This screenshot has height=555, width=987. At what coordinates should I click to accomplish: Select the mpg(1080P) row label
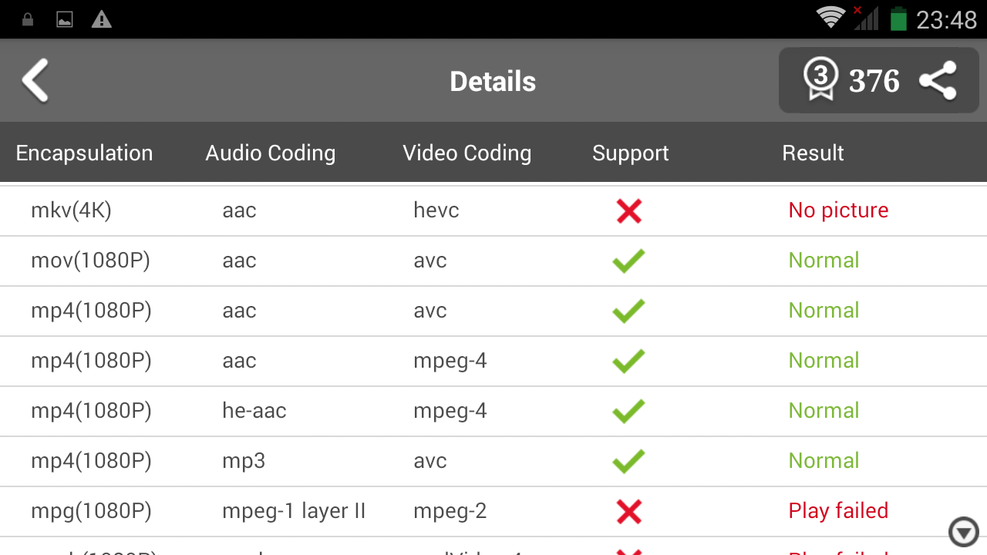pos(91,511)
